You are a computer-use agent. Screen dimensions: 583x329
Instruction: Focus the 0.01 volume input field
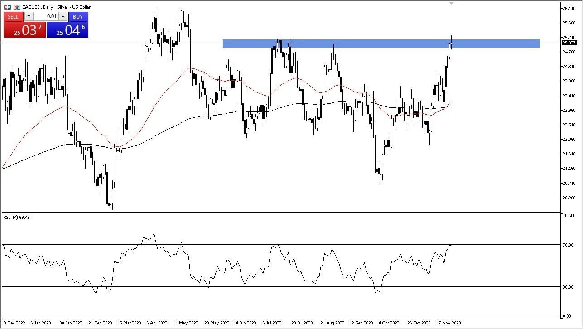click(x=46, y=17)
